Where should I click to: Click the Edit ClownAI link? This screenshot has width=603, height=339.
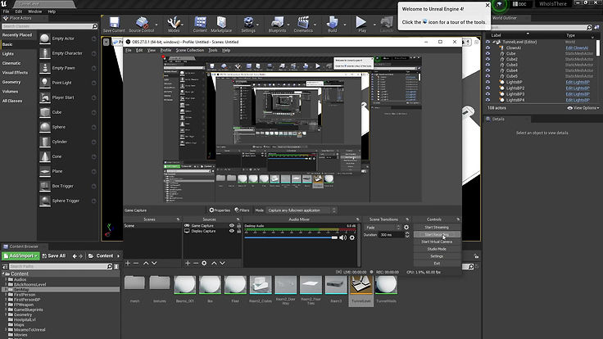[x=577, y=48]
